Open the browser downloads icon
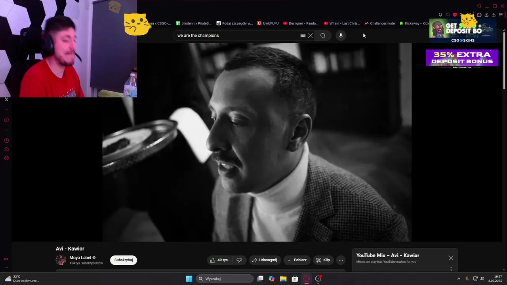The height and width of the screenshot is (285, 507). (x=494, y=15)
